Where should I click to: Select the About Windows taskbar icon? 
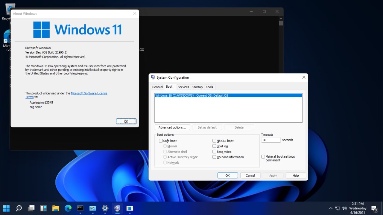[130, 208]
